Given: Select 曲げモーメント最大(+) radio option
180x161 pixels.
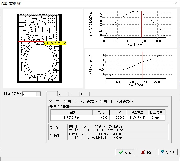Looking at the screenshot, I should (65, 101).
